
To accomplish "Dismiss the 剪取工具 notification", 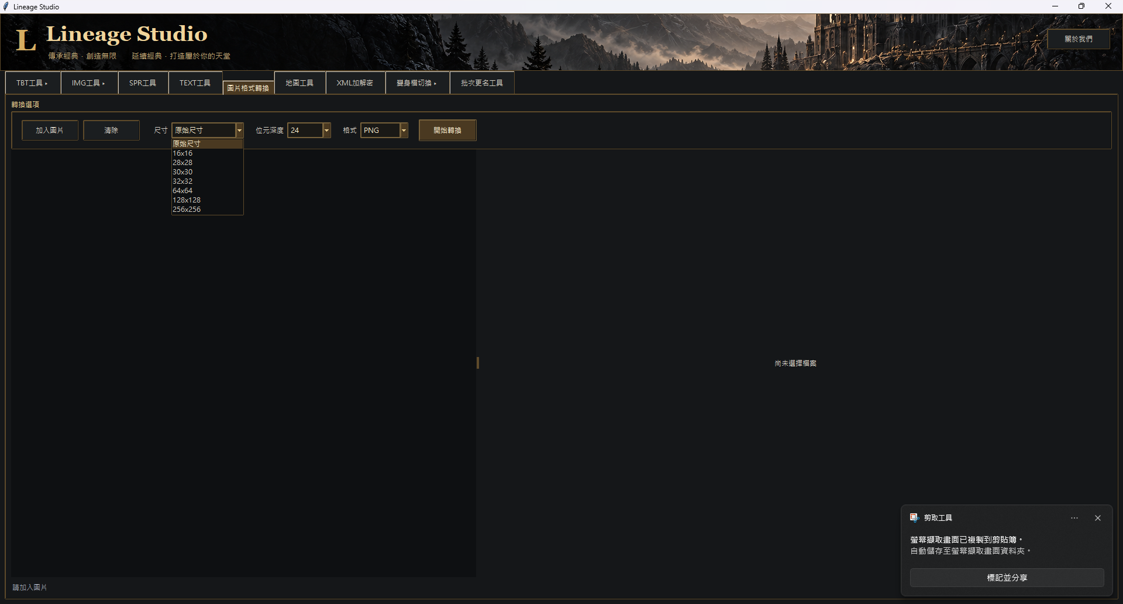I will click(x=1098, y=518).
